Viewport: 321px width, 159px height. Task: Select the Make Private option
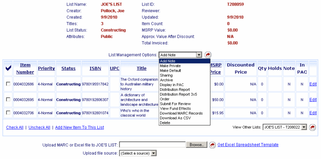(185, 66)
